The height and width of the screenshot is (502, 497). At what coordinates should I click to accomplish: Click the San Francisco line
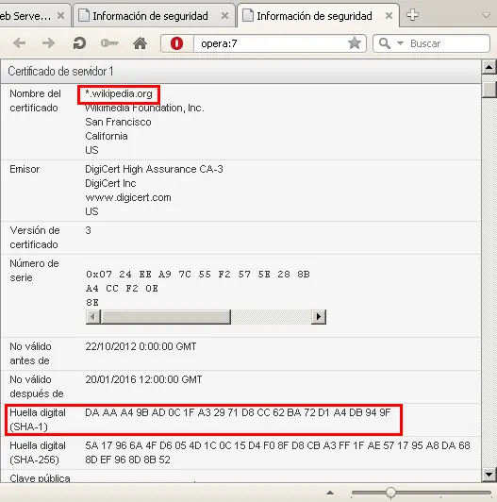pyautogui.click(x=118, y=122)
